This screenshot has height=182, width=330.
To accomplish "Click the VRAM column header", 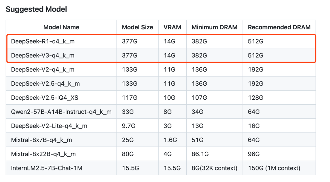I will (172, 27).
